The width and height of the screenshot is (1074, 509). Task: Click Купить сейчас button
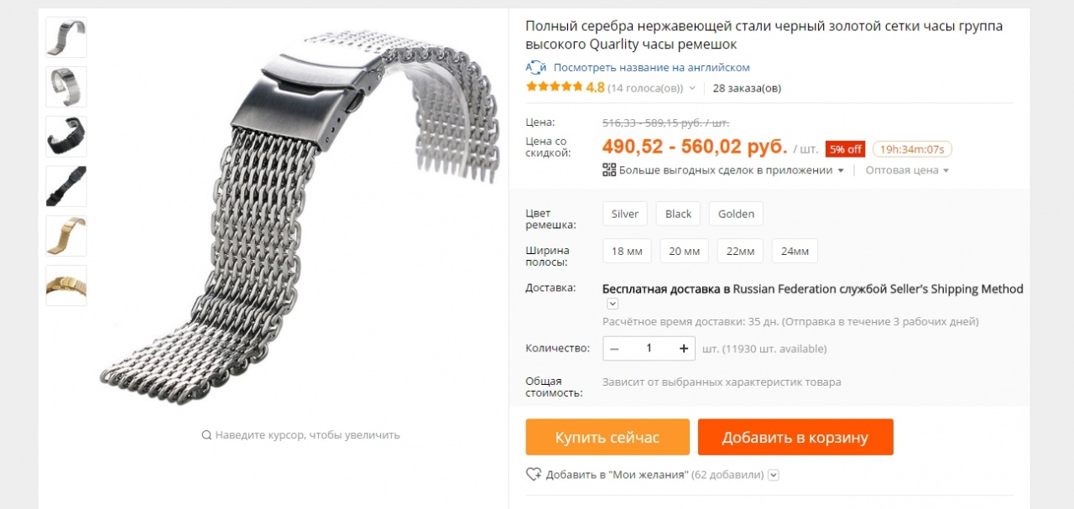click(x=607, y=438)
